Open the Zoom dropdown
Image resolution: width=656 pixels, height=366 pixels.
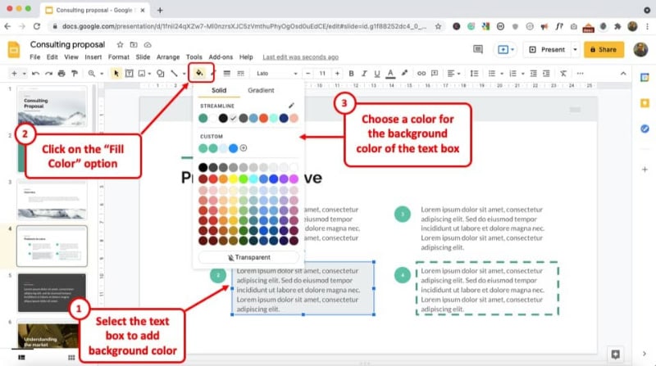95,74
